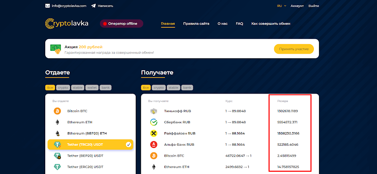Click the email envelope icon
377x174 pixels.
[x=48, y=6]
